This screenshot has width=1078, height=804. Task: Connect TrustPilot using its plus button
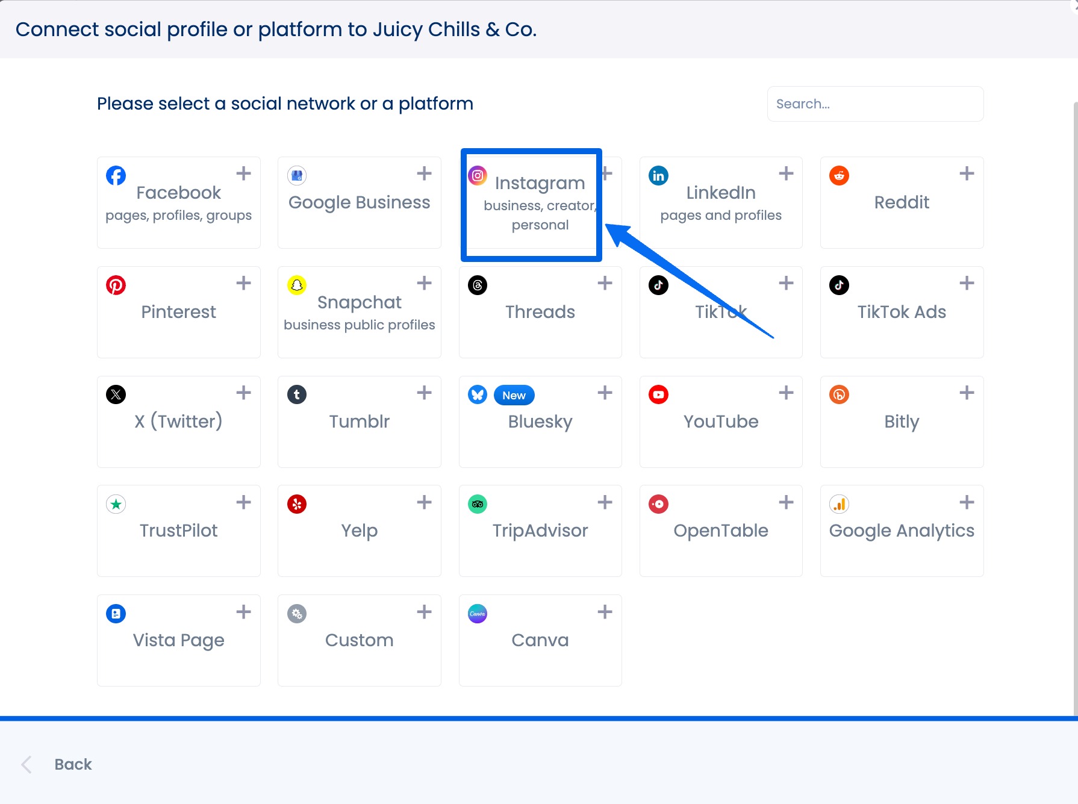click(243, 502)
